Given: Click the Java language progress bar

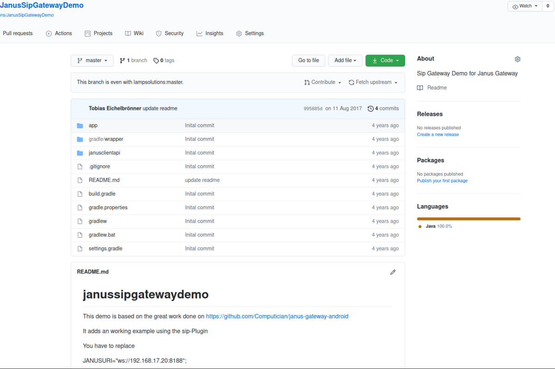Looking at the screenshot, I should tap(469, 219).
